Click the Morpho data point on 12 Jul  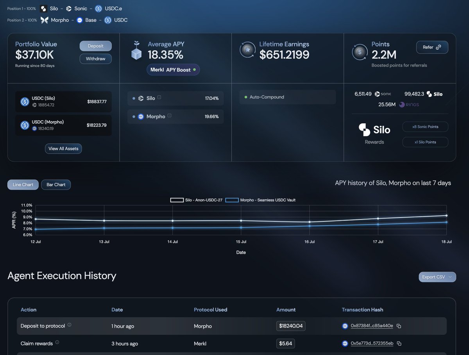click(36, 229)
